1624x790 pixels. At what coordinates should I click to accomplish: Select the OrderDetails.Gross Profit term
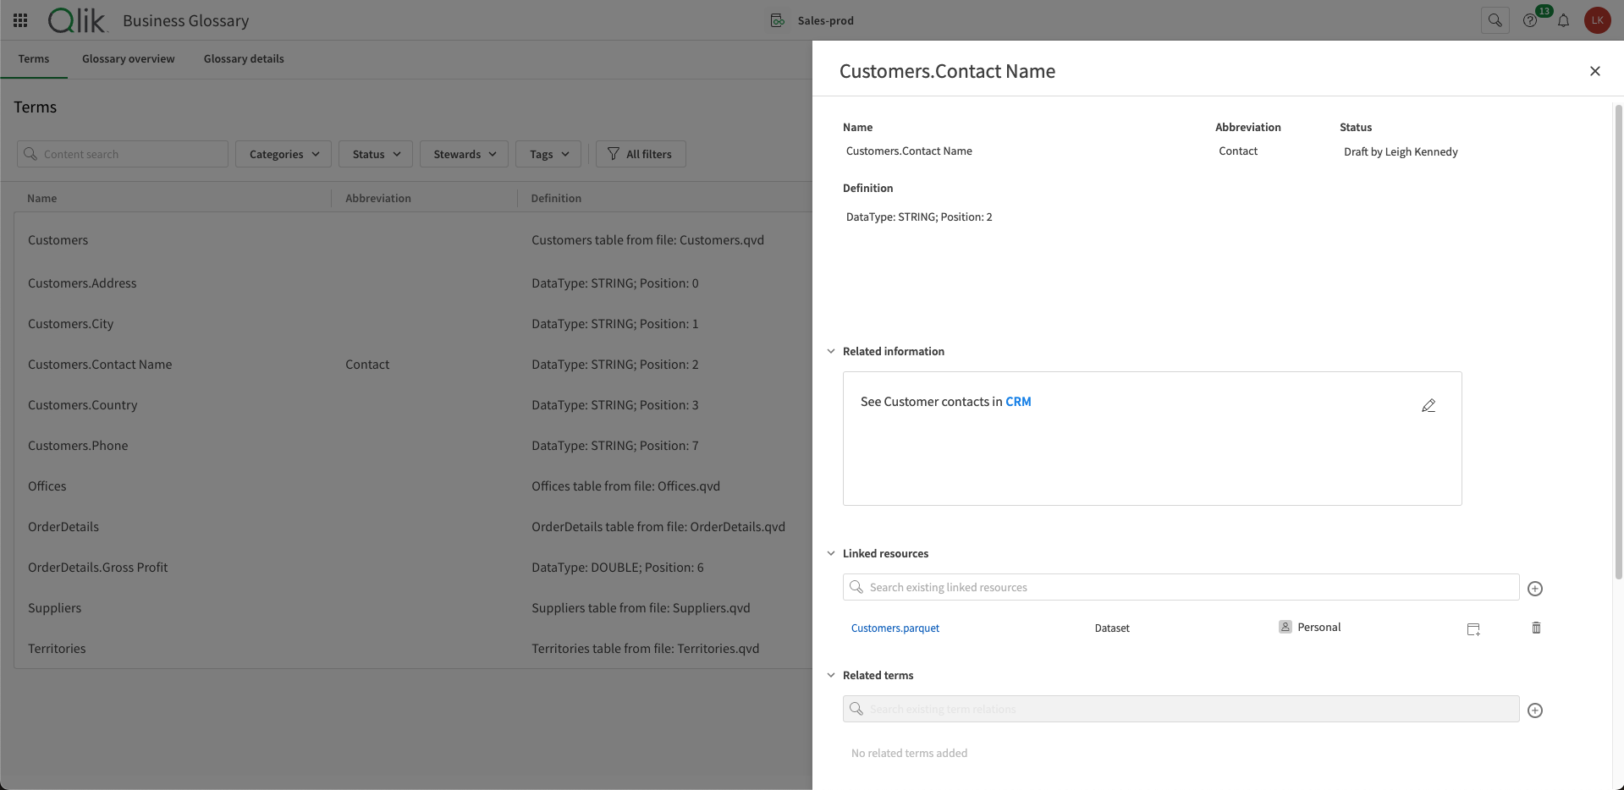tap(97, 568)
